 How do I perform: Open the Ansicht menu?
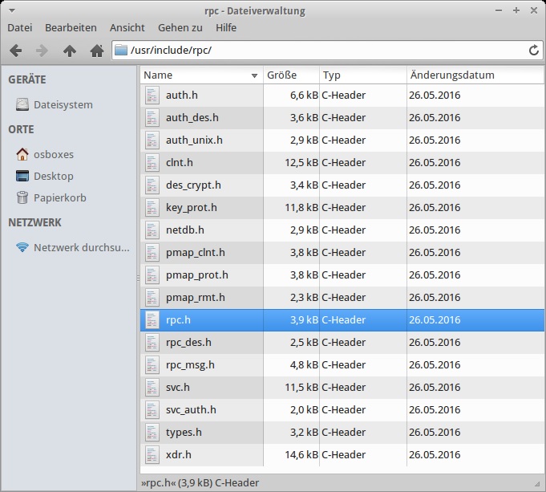[127, 27]
